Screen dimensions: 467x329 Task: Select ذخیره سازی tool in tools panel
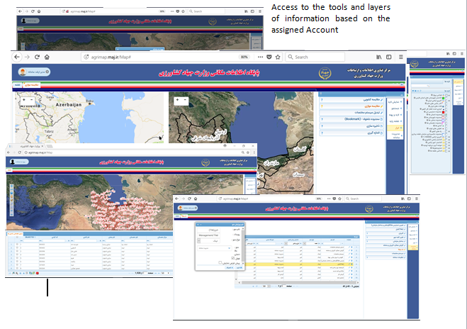[351, 126]
